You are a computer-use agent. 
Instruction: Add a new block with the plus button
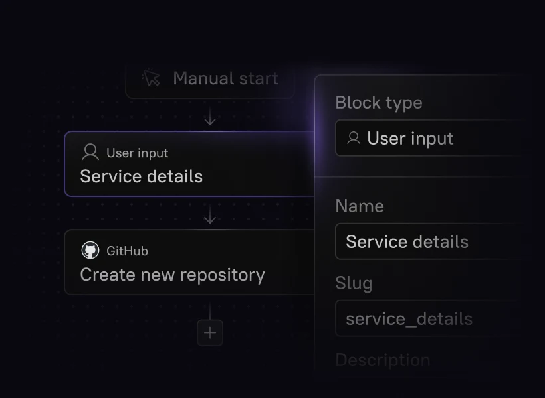coord(210,333)
